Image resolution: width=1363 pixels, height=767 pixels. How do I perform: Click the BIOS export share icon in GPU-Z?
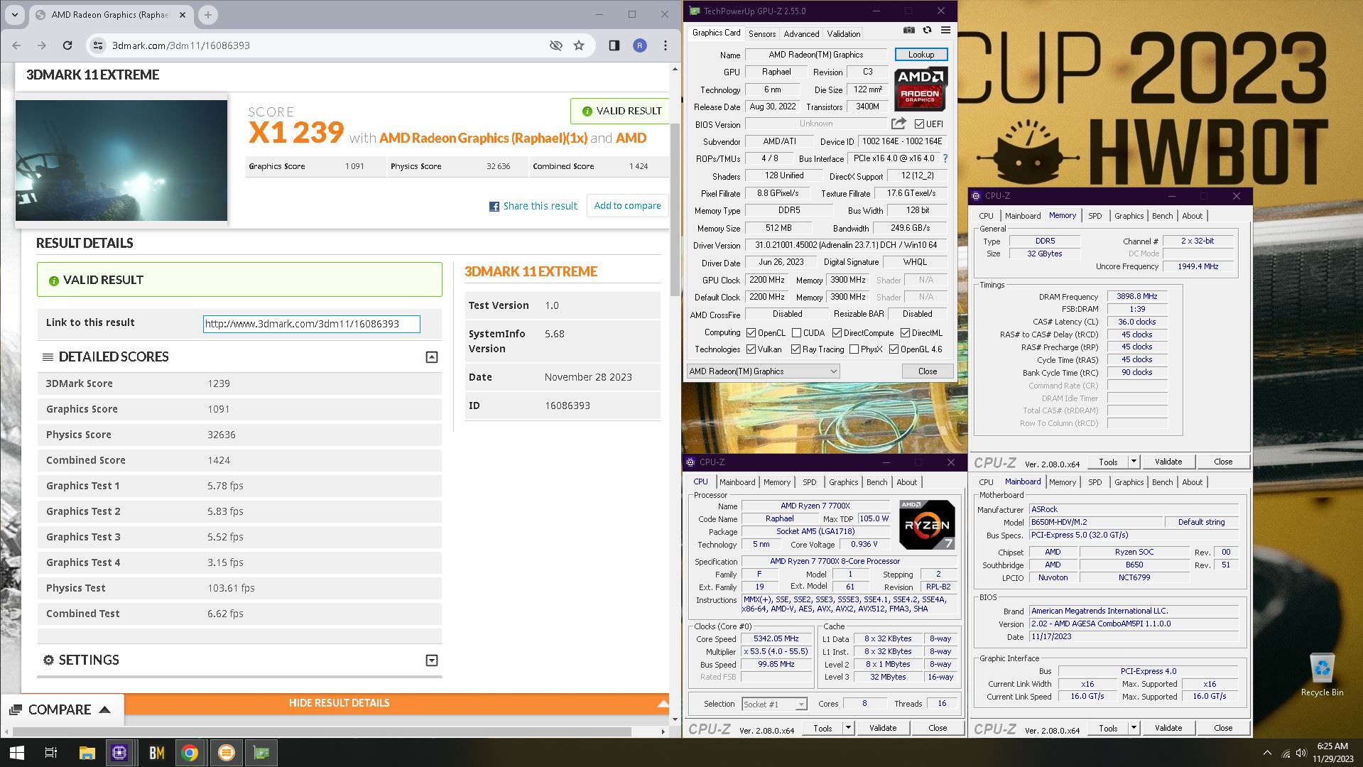(898, 124)
